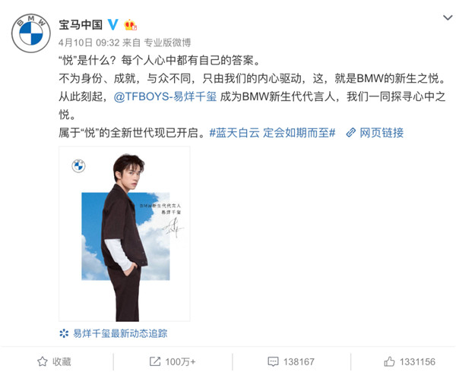Toggle the thumbs-up like icon
456x372 pixels.
(389, 361)
